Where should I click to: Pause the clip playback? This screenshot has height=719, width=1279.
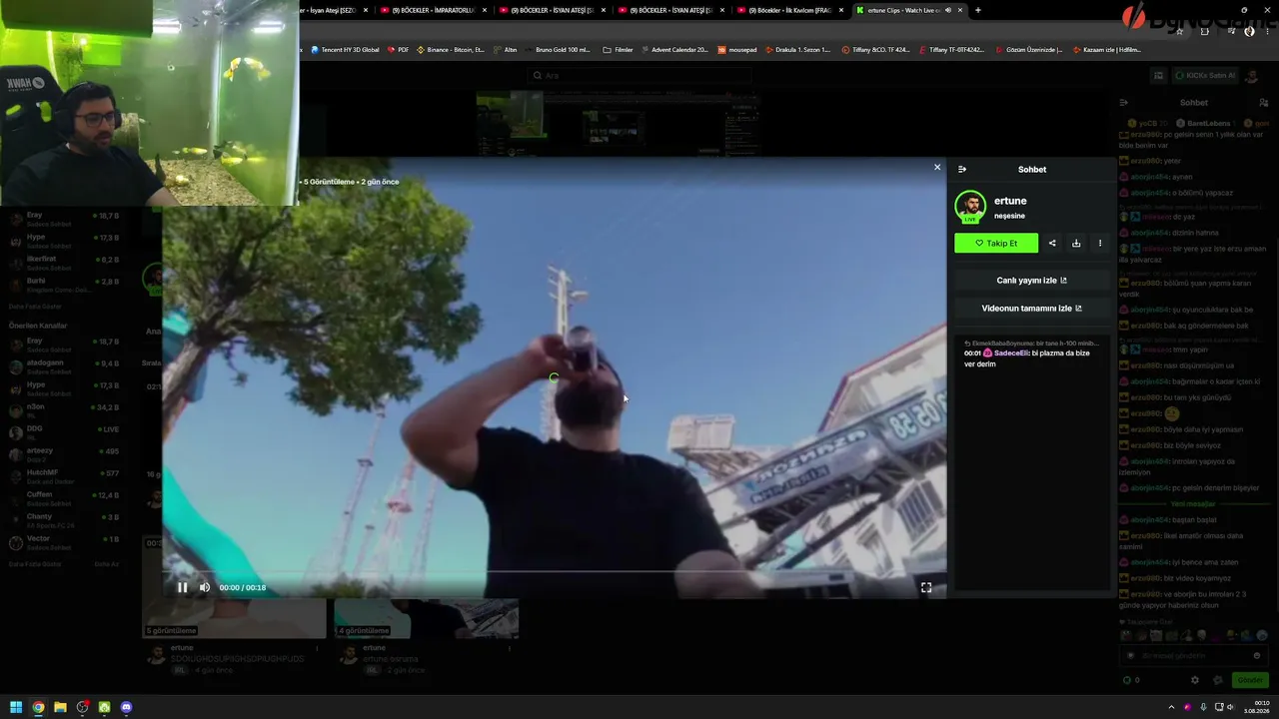point(182,587)
